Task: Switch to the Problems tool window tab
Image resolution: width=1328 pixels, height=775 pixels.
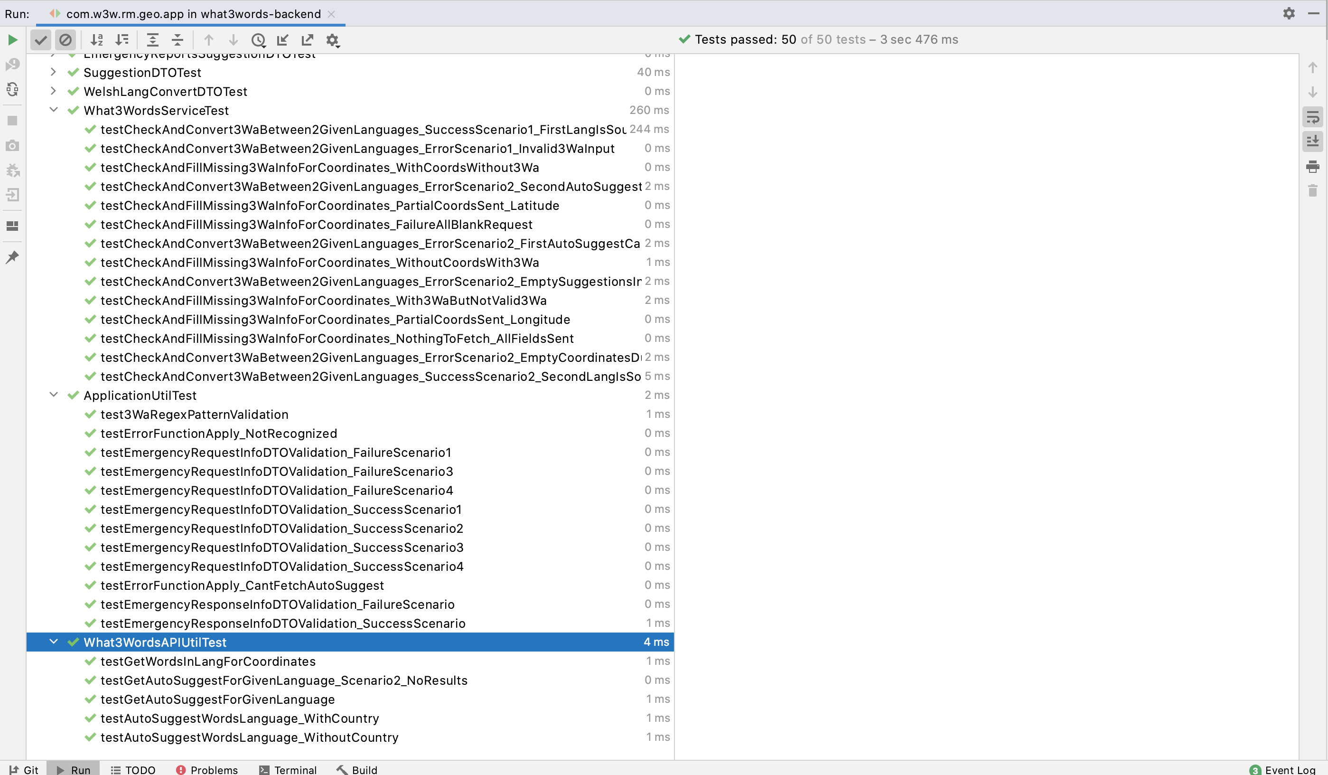Action: point(206,769)
